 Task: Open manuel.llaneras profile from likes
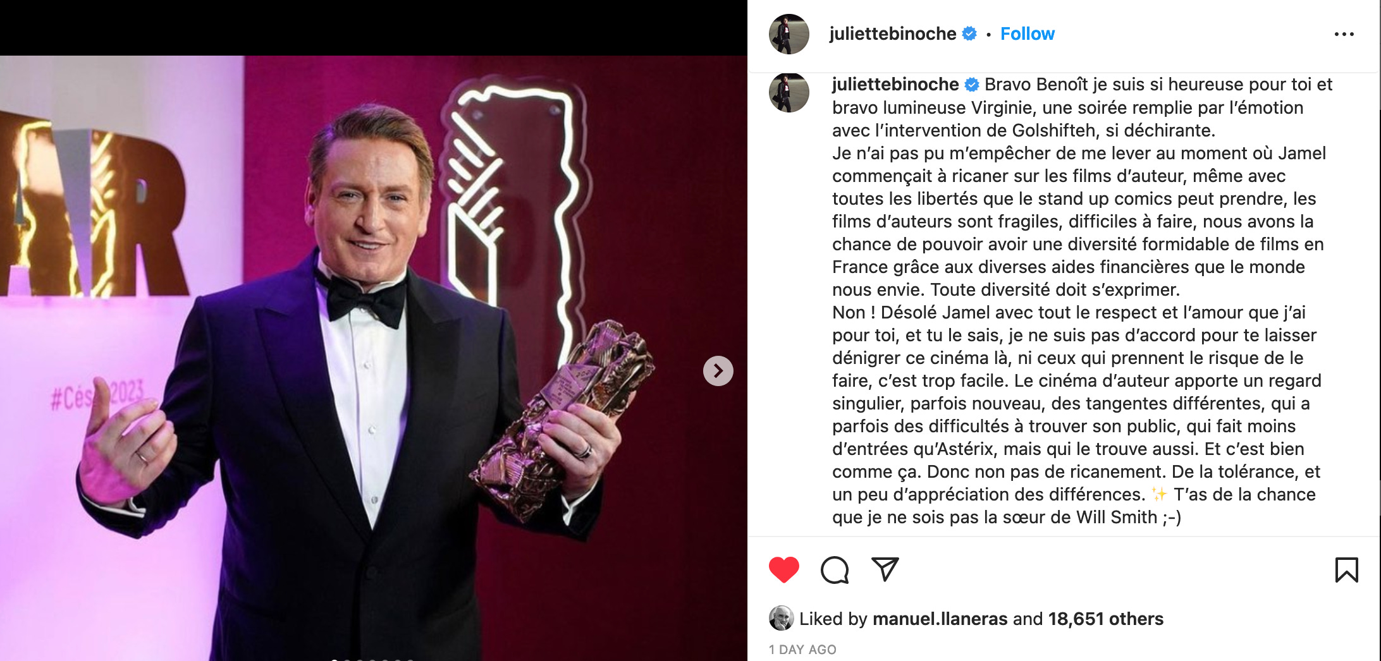pos(940,619)
